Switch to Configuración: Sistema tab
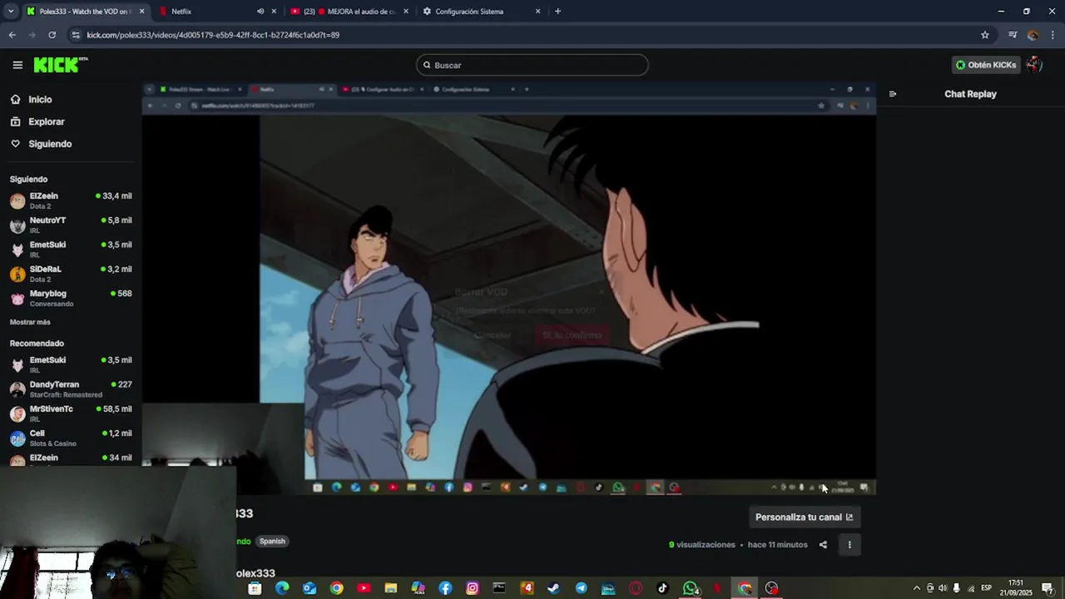Screen dimensions: 1065x599 pos(480,12)
